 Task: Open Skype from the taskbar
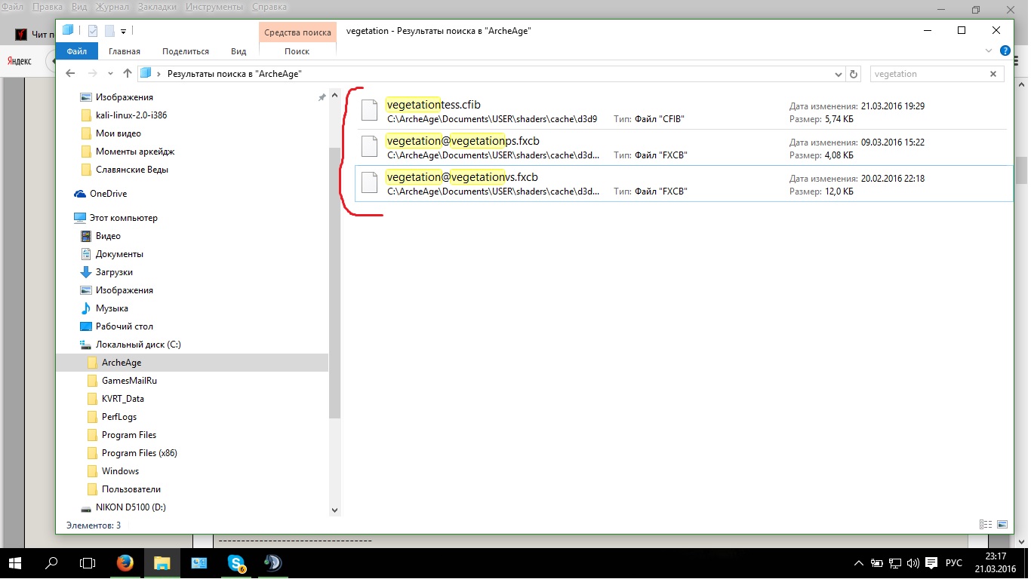click(x=236, y=562)
